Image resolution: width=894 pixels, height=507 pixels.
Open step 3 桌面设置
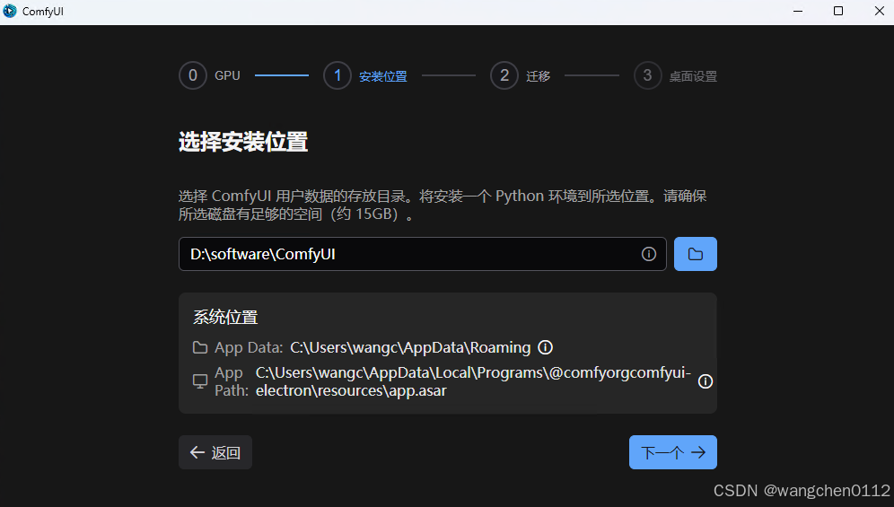point(676,75)
